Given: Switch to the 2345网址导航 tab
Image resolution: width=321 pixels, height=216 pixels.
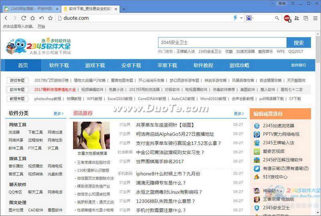Looking at the screenshot, I should coord(32,9).
